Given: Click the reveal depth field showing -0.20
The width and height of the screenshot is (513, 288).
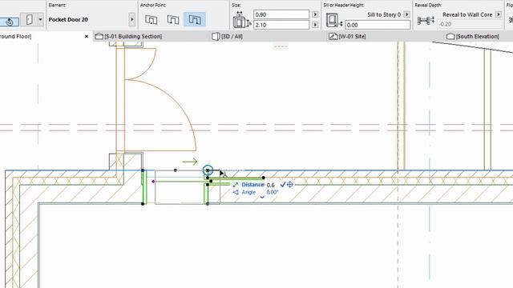Looking at the screenshot, I should tap(470, 24).
